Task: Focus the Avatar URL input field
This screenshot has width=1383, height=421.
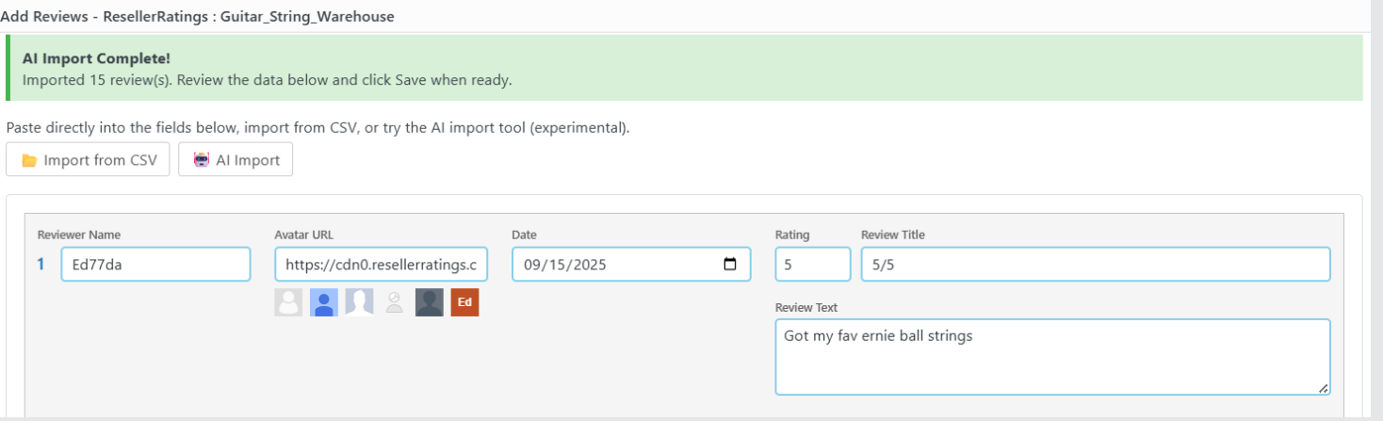Action: [381, 265]
